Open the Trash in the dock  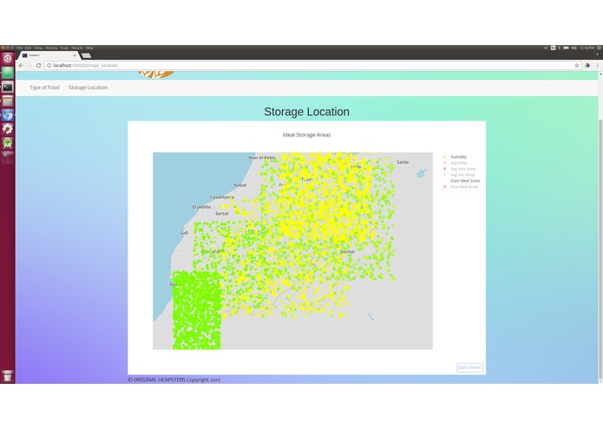(x=7, y=376)
